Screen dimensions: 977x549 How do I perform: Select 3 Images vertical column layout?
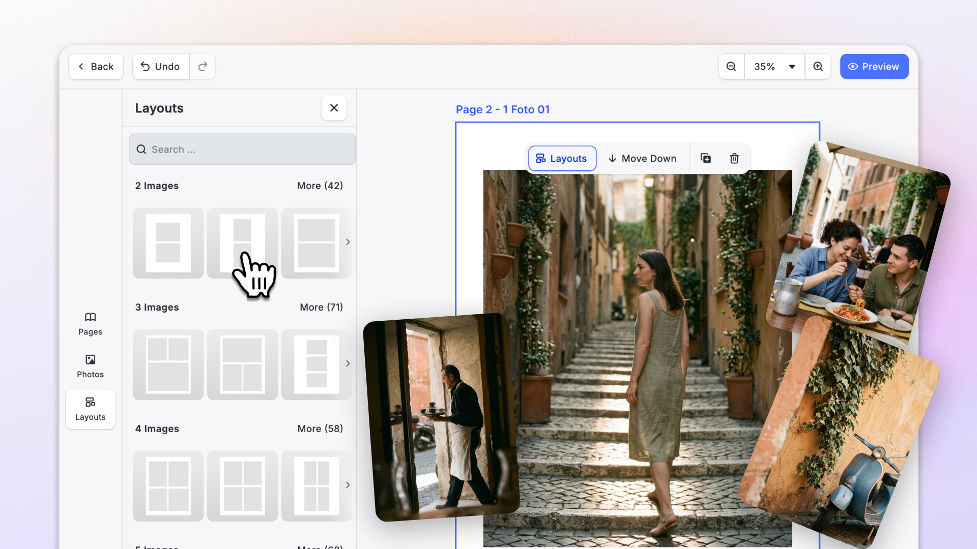click(x=317, y=364)
